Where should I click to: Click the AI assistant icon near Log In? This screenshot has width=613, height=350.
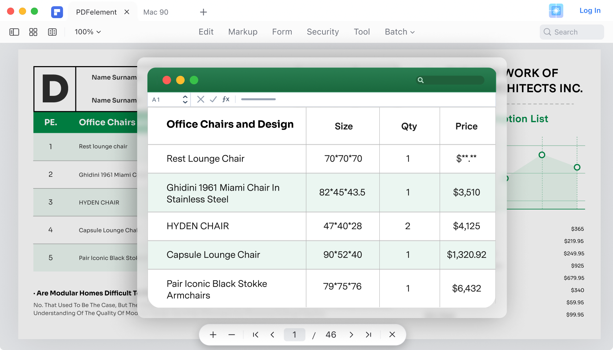[556, 11]
